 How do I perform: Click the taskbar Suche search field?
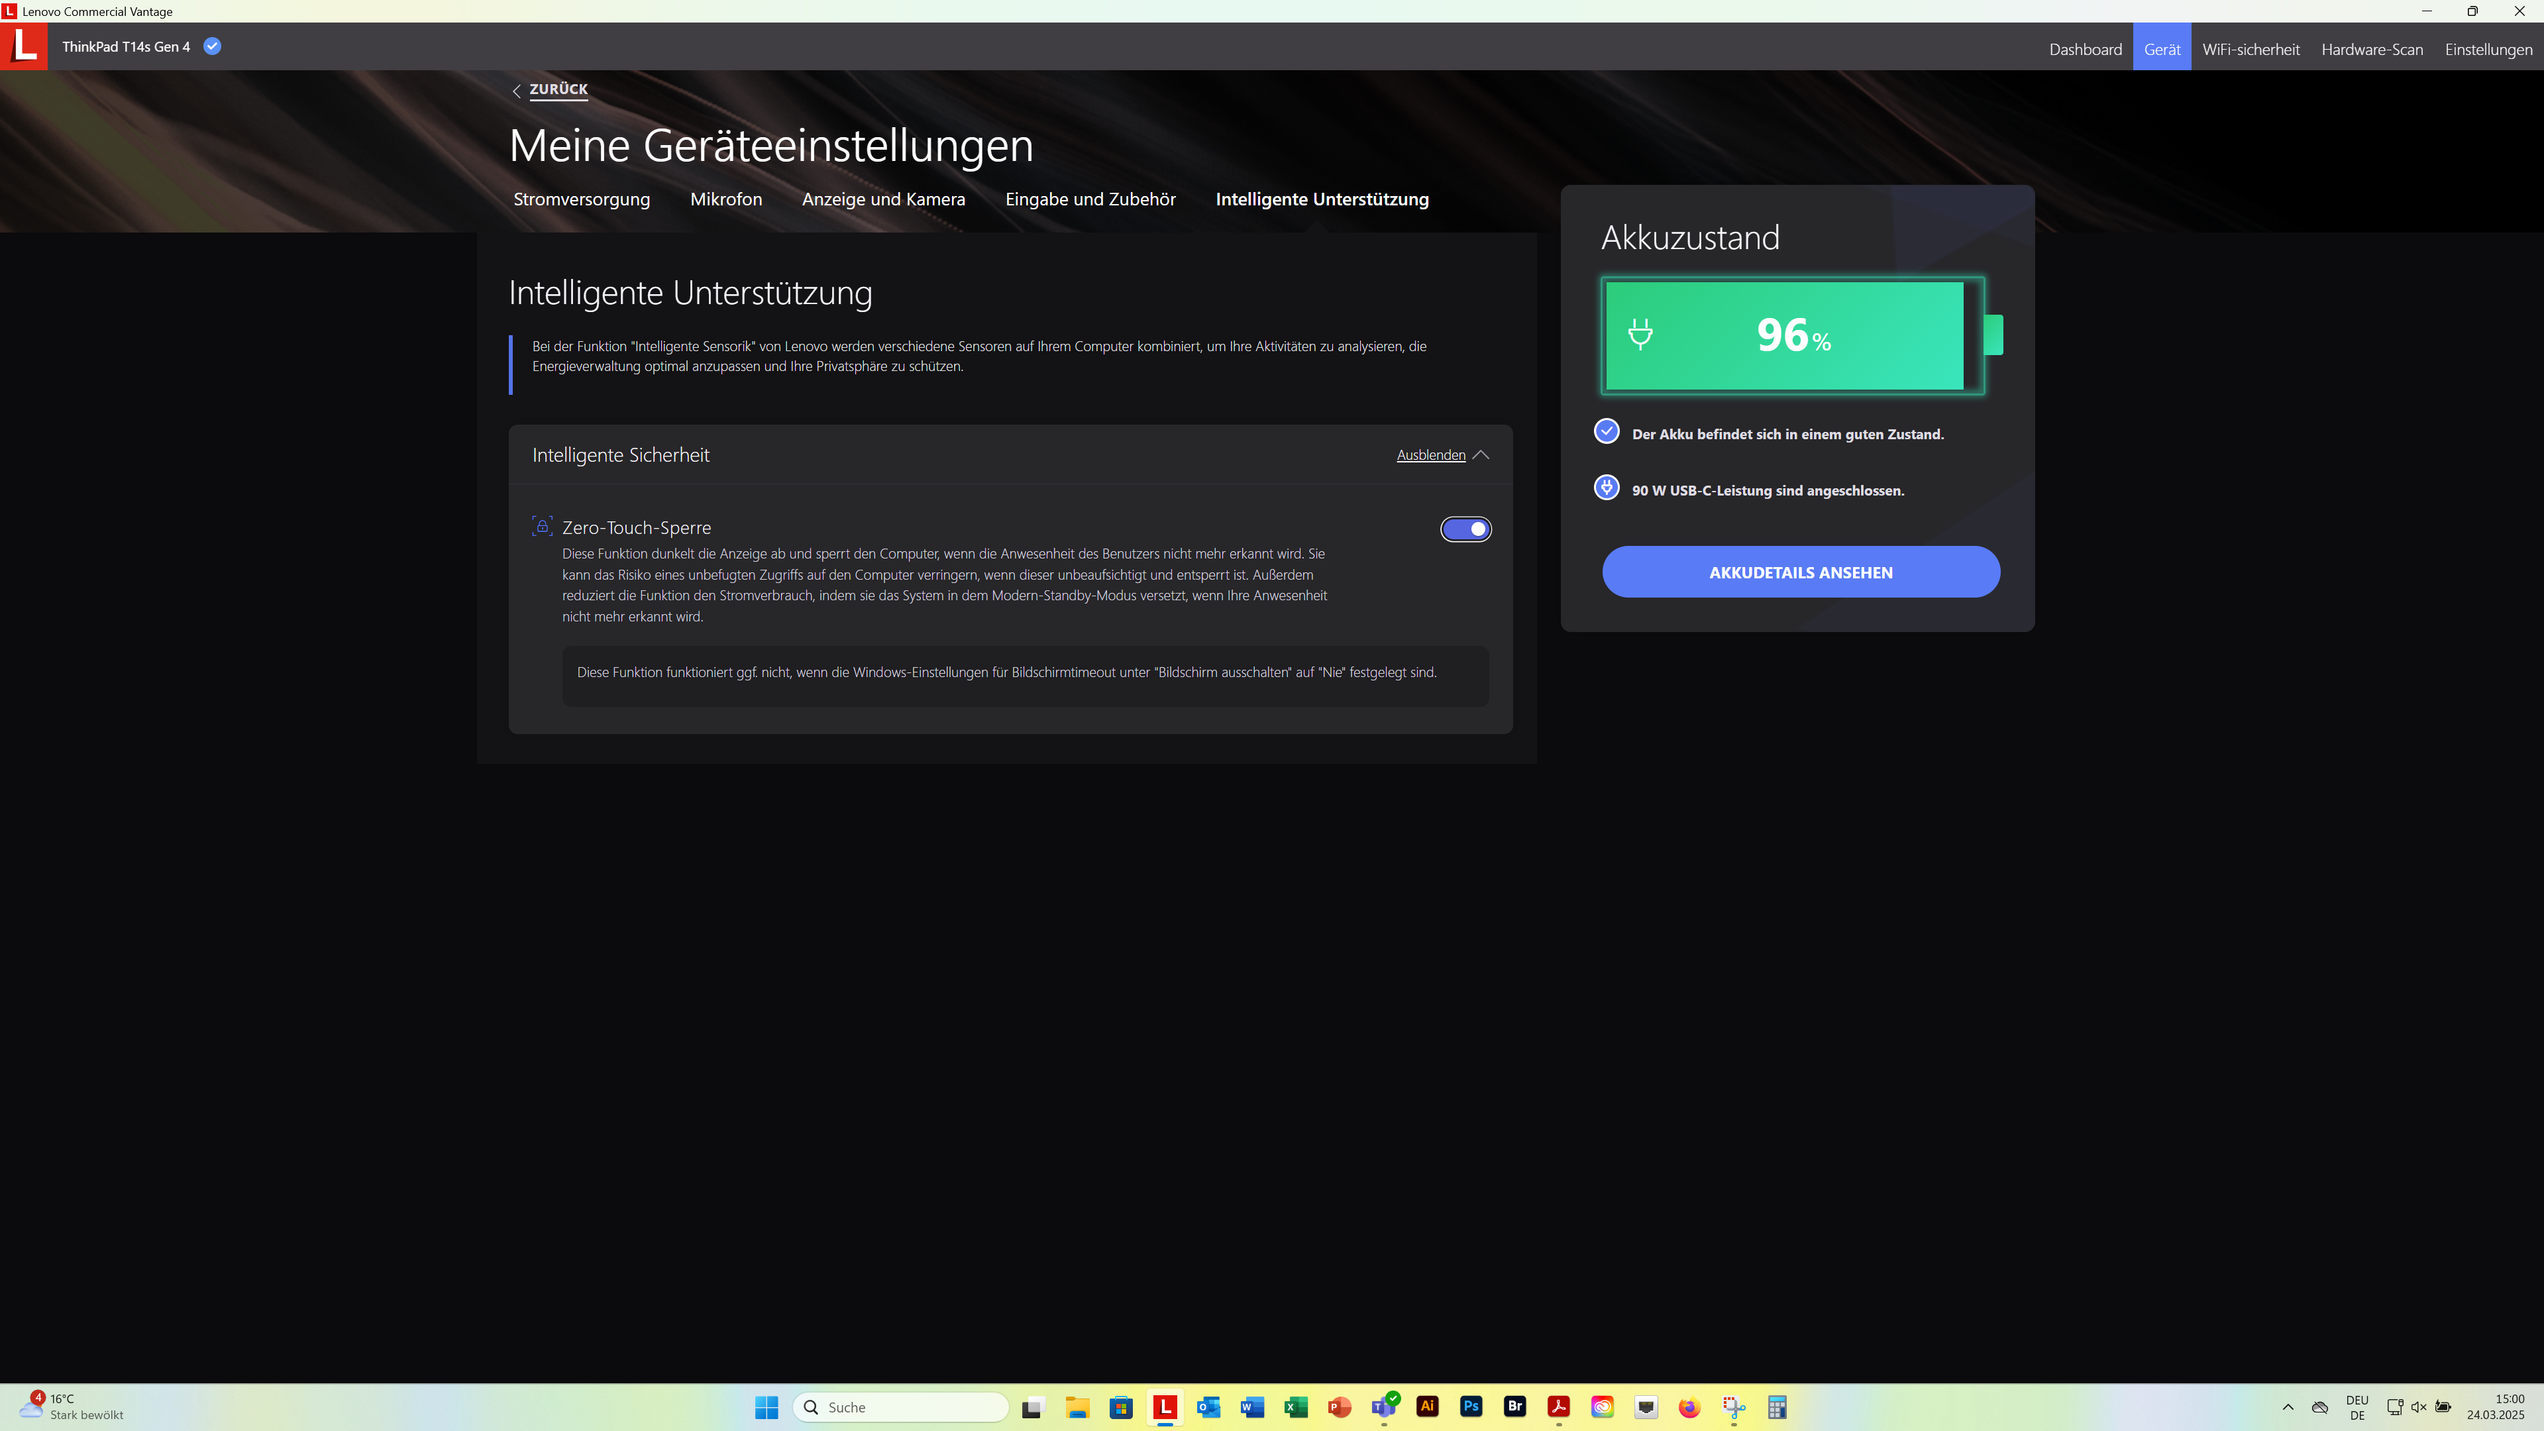(901, 1407)
